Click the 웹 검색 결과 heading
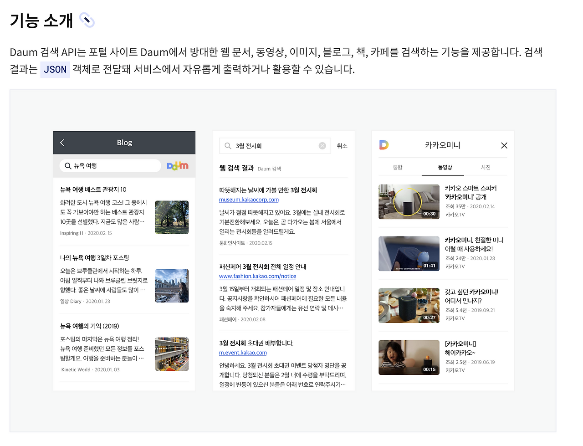This screenshot has height=446, width=583. (x=236, y=168)
